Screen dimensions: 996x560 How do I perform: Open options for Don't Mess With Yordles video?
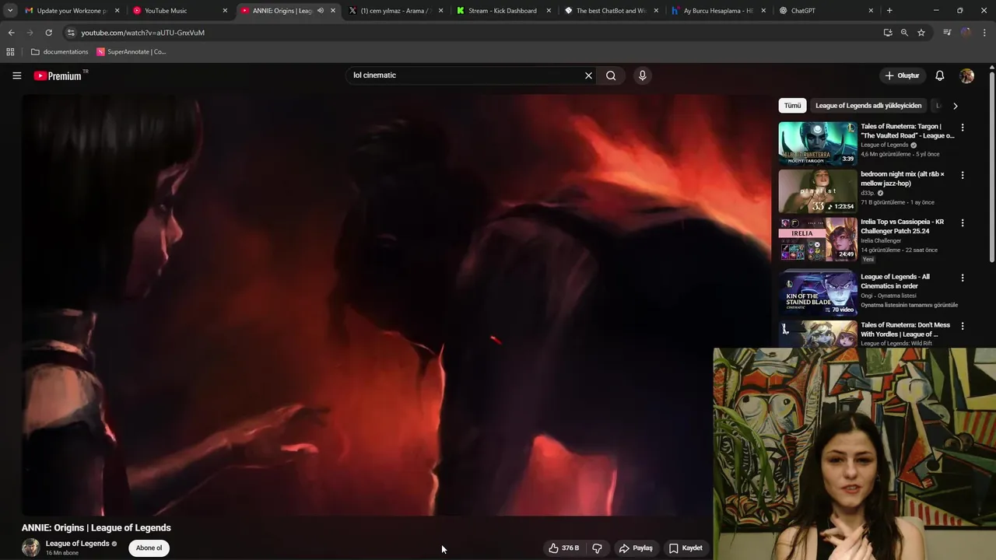point(963,326)
